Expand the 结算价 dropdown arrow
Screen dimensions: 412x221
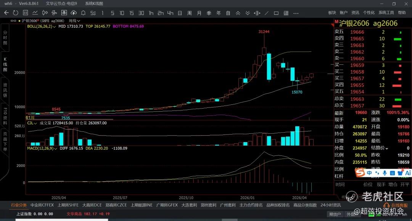coord(387,149)
